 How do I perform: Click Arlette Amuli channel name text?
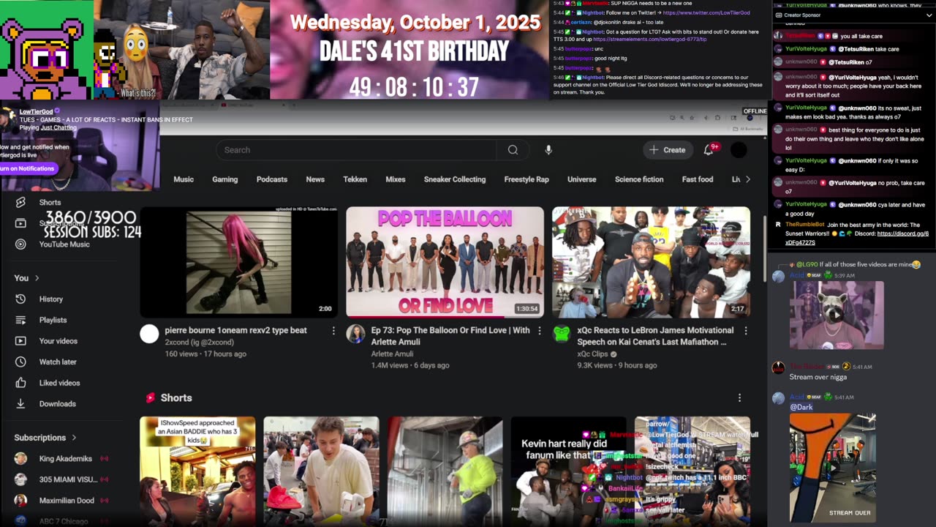point(392,354)
